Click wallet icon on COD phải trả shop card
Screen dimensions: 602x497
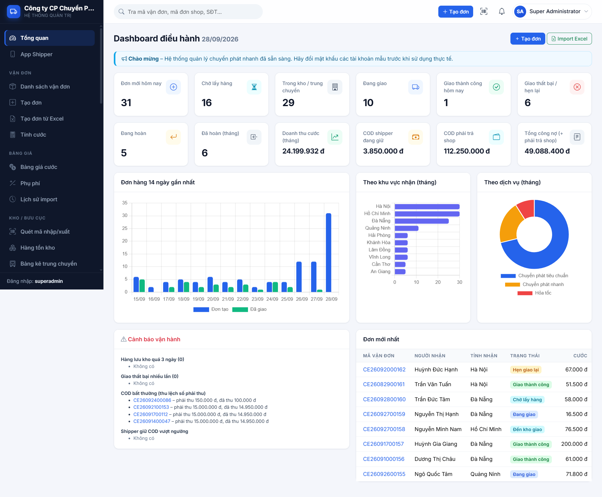click(496, 137)
